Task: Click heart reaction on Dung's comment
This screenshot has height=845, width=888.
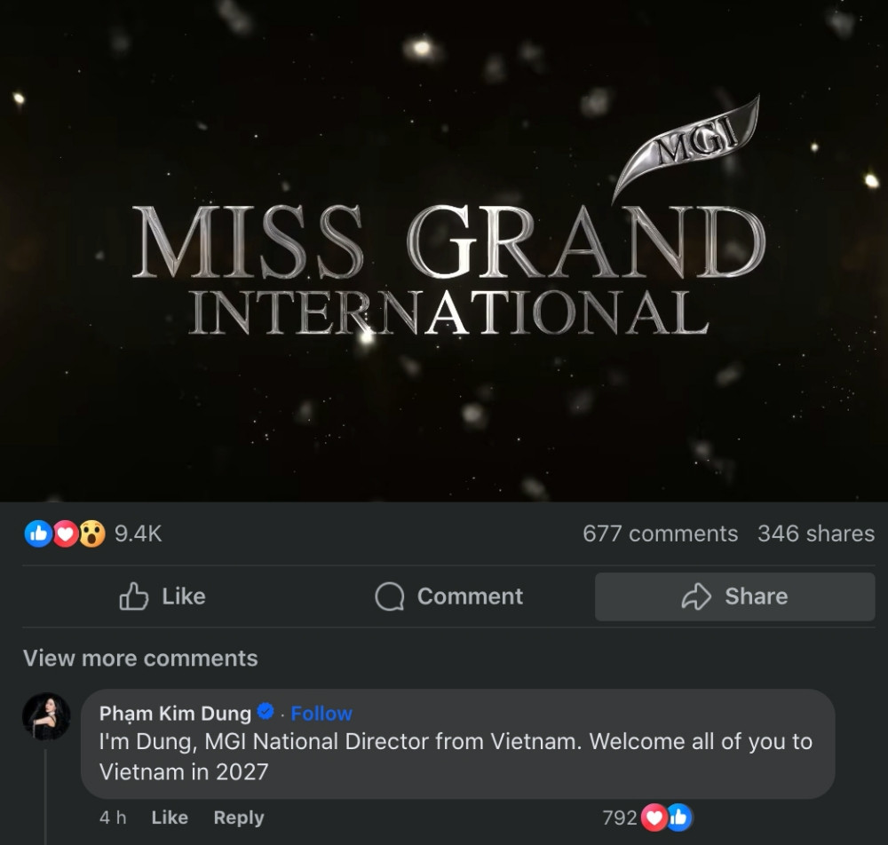Action: [654, 817]
